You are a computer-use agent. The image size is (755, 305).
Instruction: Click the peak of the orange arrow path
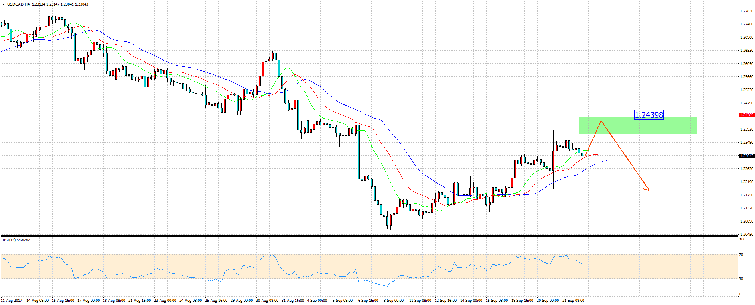tap(601, 121)
